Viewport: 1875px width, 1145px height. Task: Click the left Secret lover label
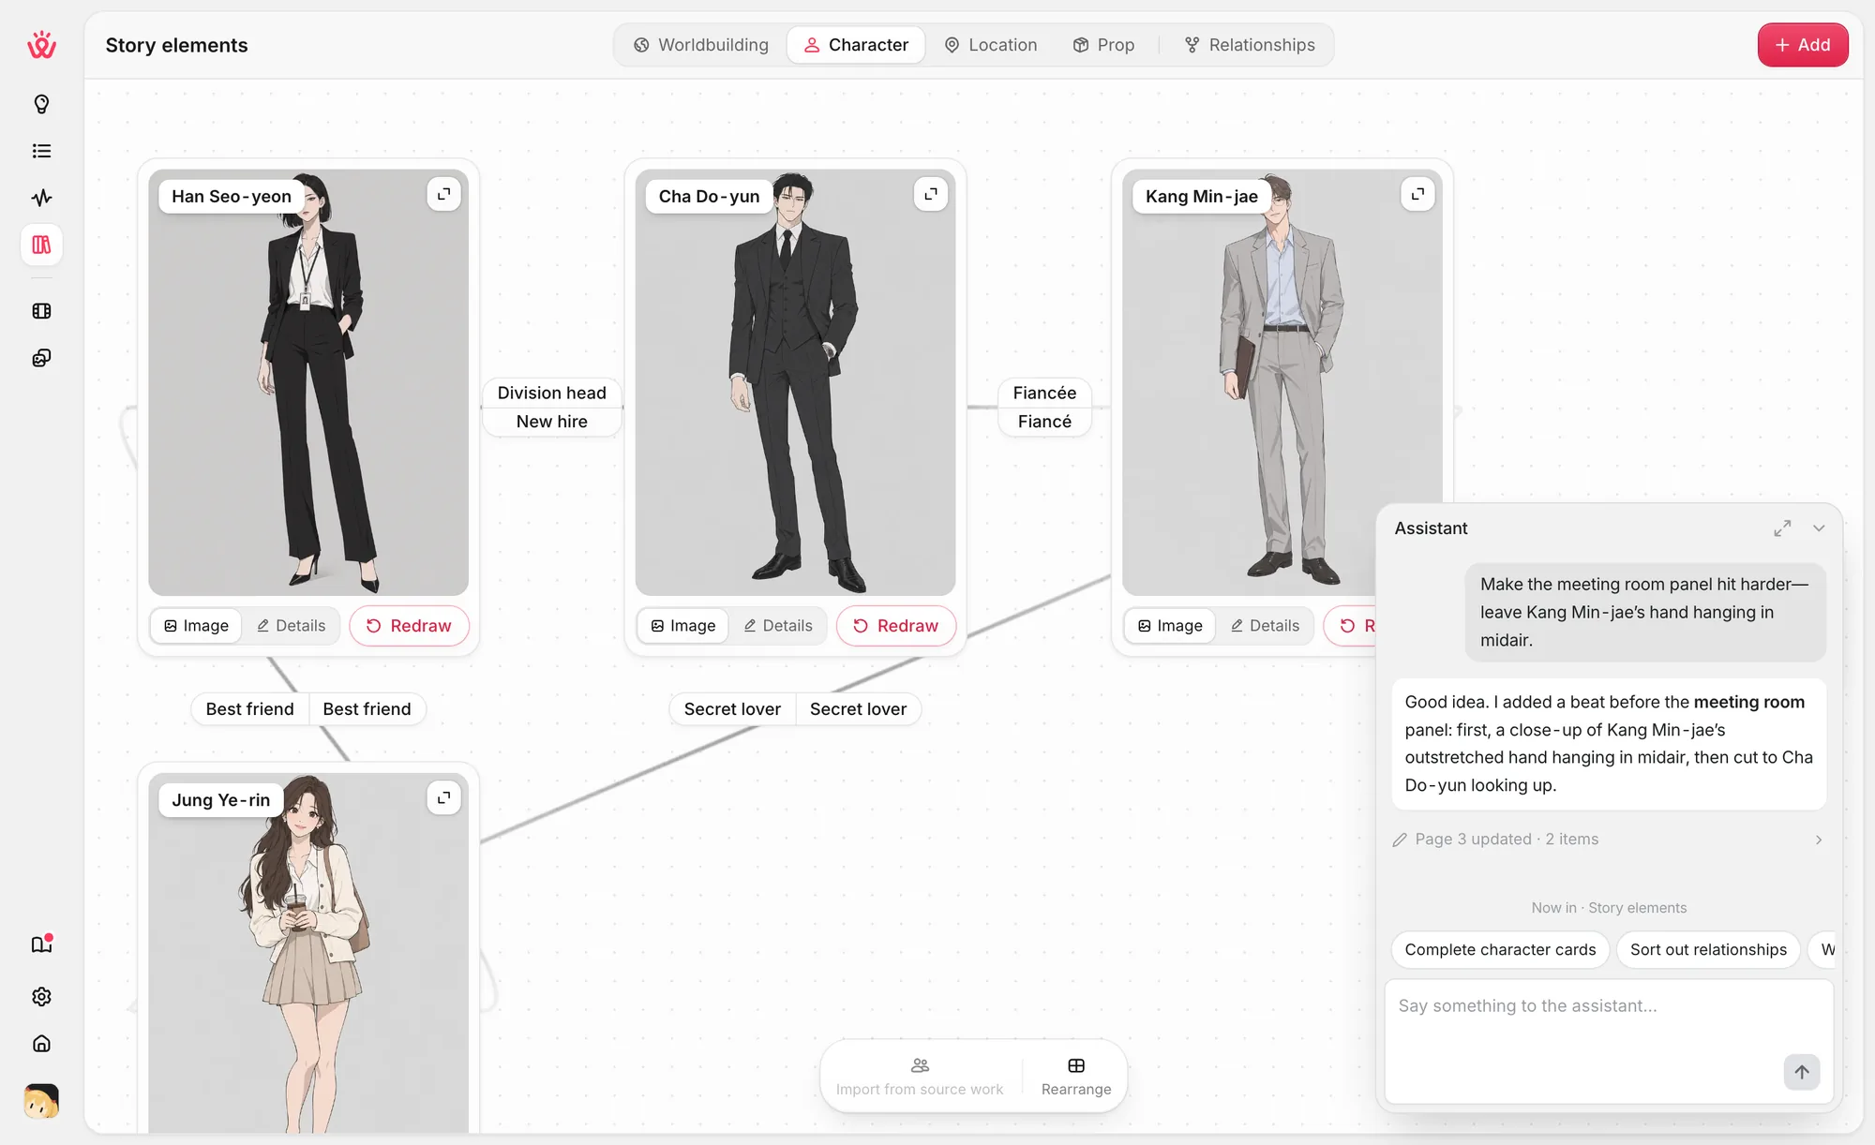click(x=732, y=709)
